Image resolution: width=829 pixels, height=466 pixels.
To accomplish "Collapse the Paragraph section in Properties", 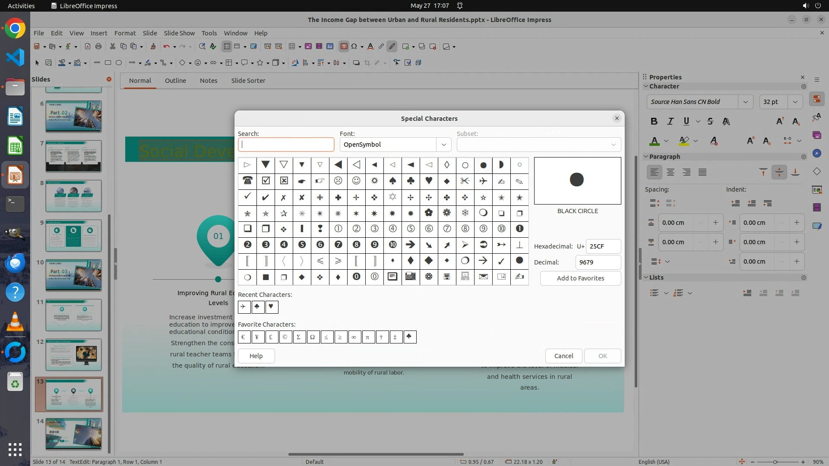I will pos(646,157).
